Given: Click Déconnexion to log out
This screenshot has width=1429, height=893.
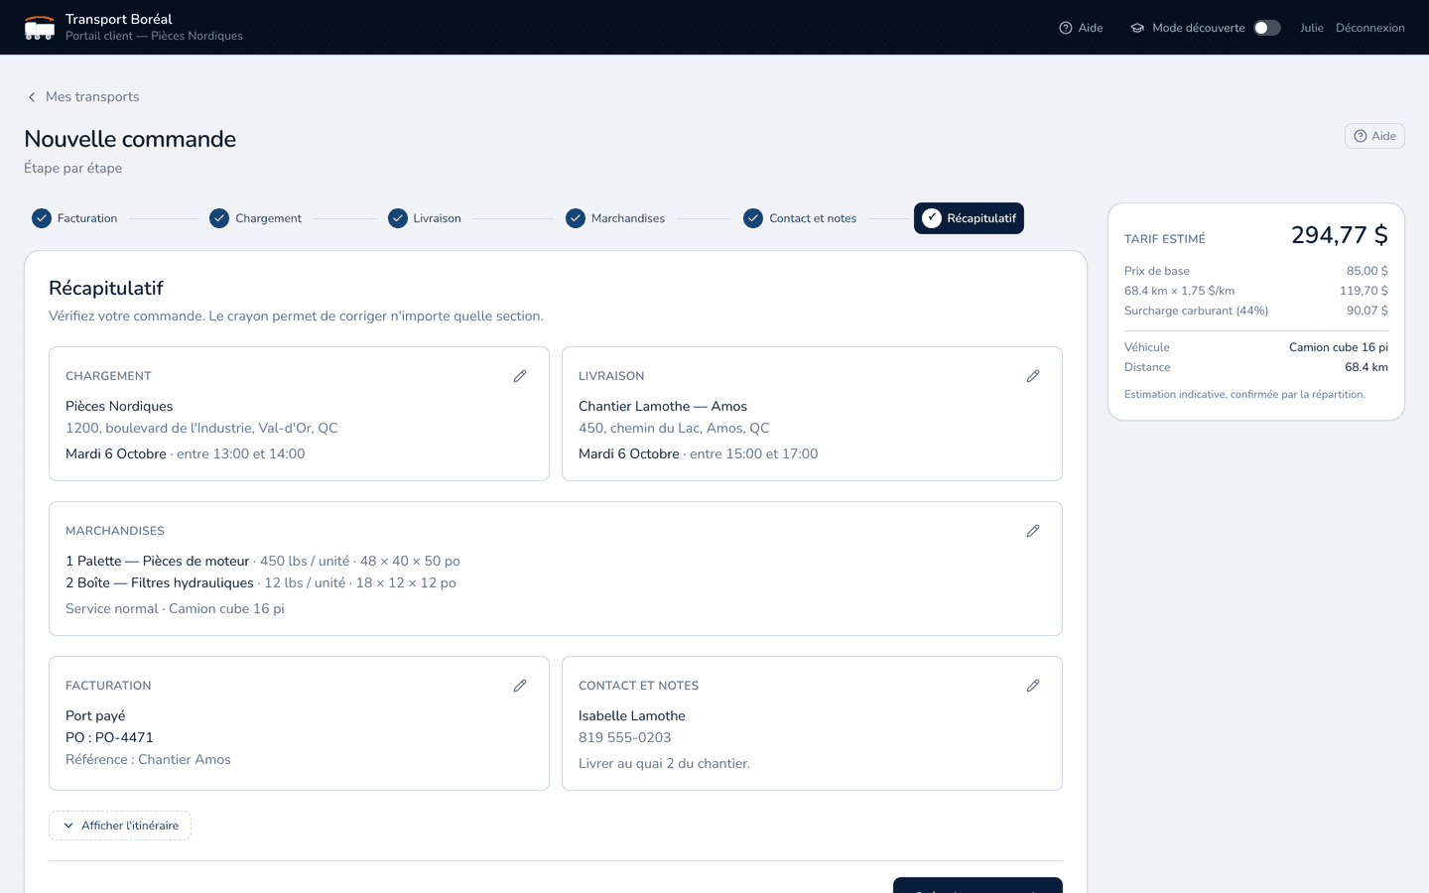Looking at the screenshot, I should [1369, 28].
